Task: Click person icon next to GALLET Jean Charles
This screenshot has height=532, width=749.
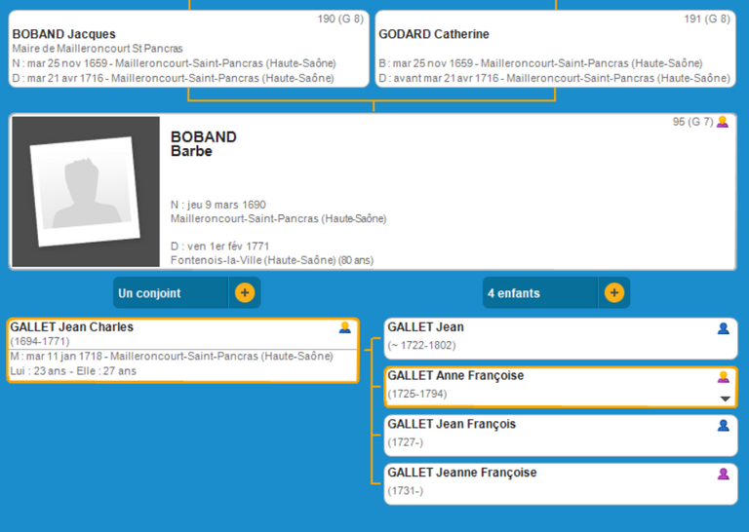Action: point(345,328)
